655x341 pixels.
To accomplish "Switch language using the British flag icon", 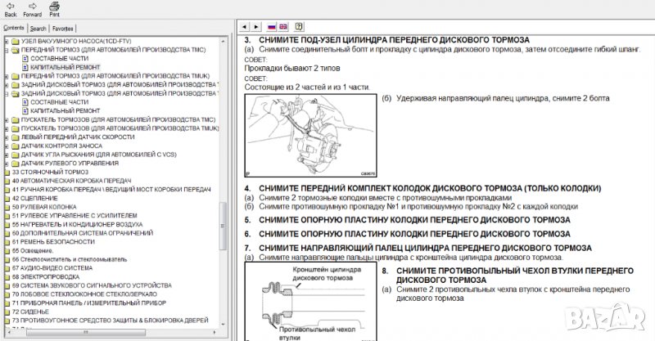I will click(283, 26).
